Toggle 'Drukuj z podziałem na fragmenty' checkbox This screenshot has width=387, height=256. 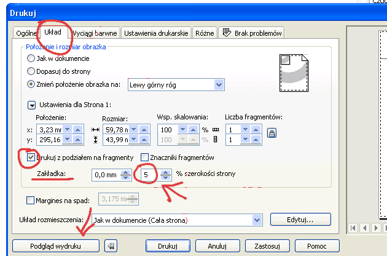31,158
